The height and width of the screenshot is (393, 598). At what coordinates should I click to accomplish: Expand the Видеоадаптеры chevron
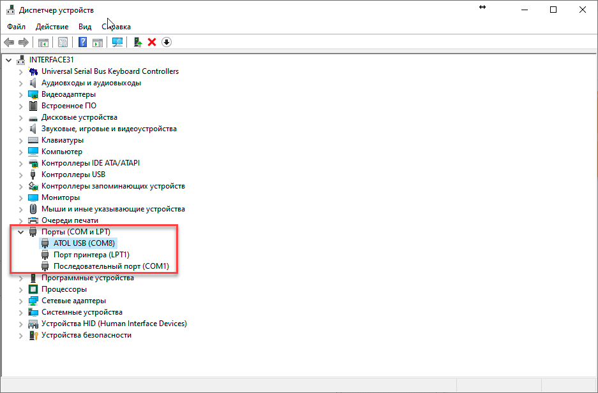pos(21,95)
